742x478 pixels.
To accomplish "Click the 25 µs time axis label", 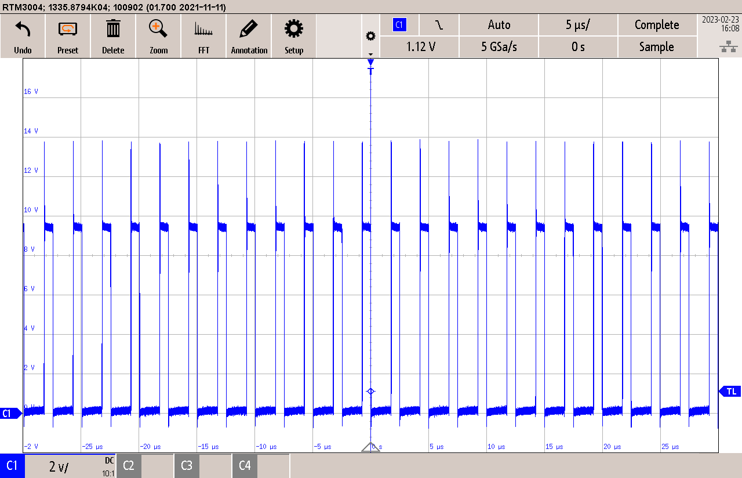I will [671, 447].
